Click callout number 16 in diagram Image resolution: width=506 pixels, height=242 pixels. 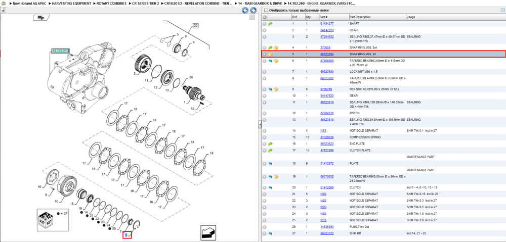click(39, 186)
